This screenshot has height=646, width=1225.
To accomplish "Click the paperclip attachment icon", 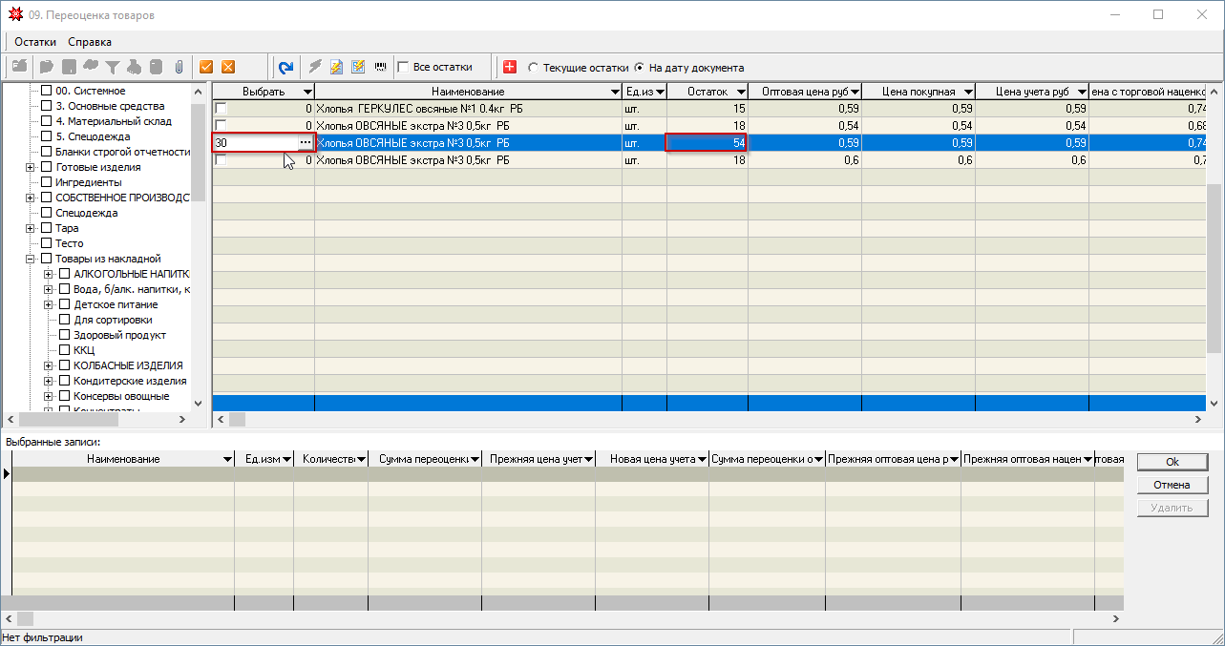I will 179,67.
